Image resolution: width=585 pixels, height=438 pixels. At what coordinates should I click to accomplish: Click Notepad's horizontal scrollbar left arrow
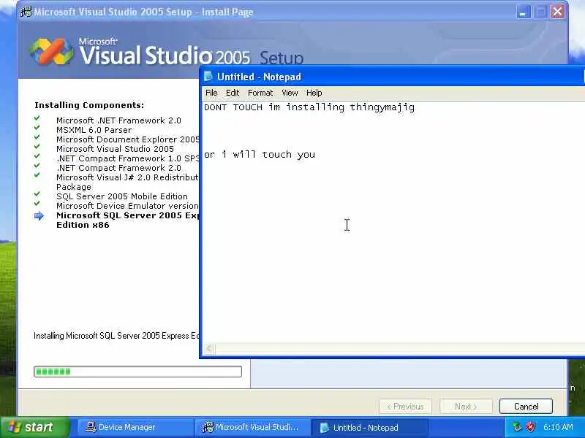click(209, 349)
